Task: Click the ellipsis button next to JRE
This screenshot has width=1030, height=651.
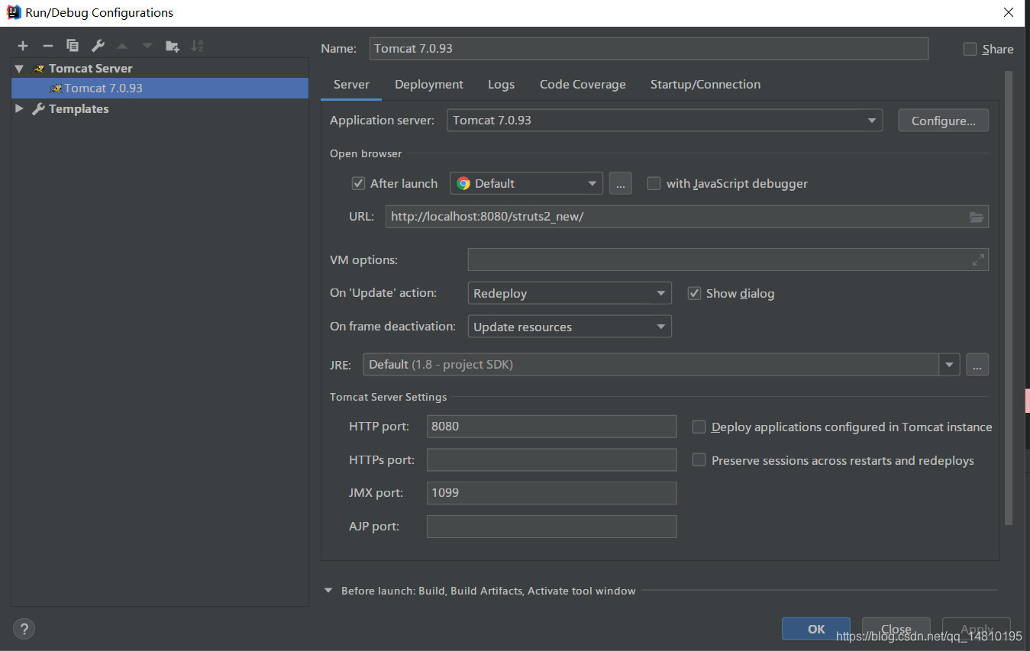Action: [x=977, y=365]
